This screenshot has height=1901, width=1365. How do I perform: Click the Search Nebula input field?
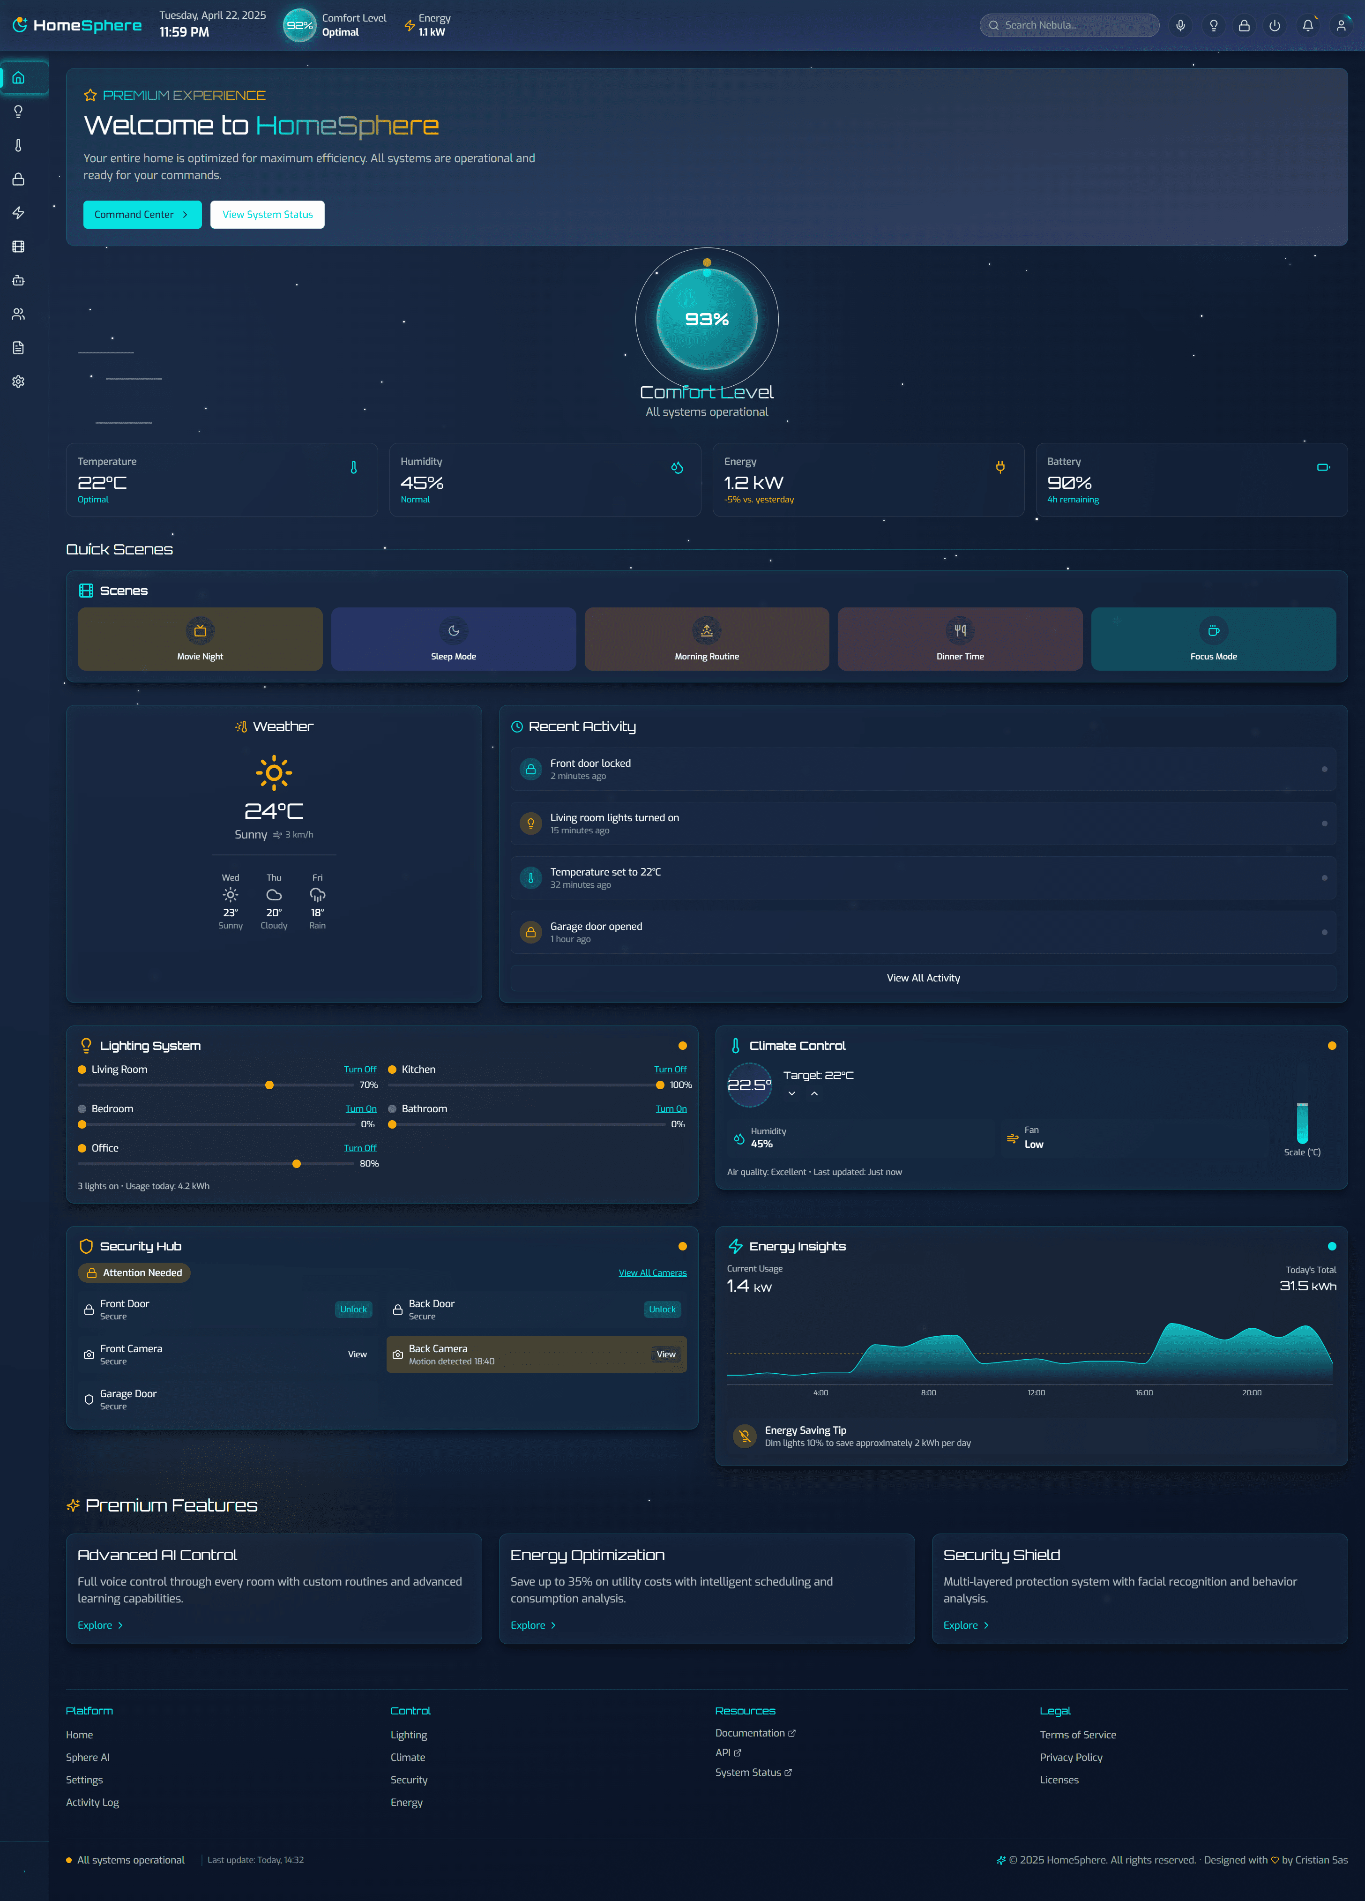pyautogui.click(x=1069, y=25)
